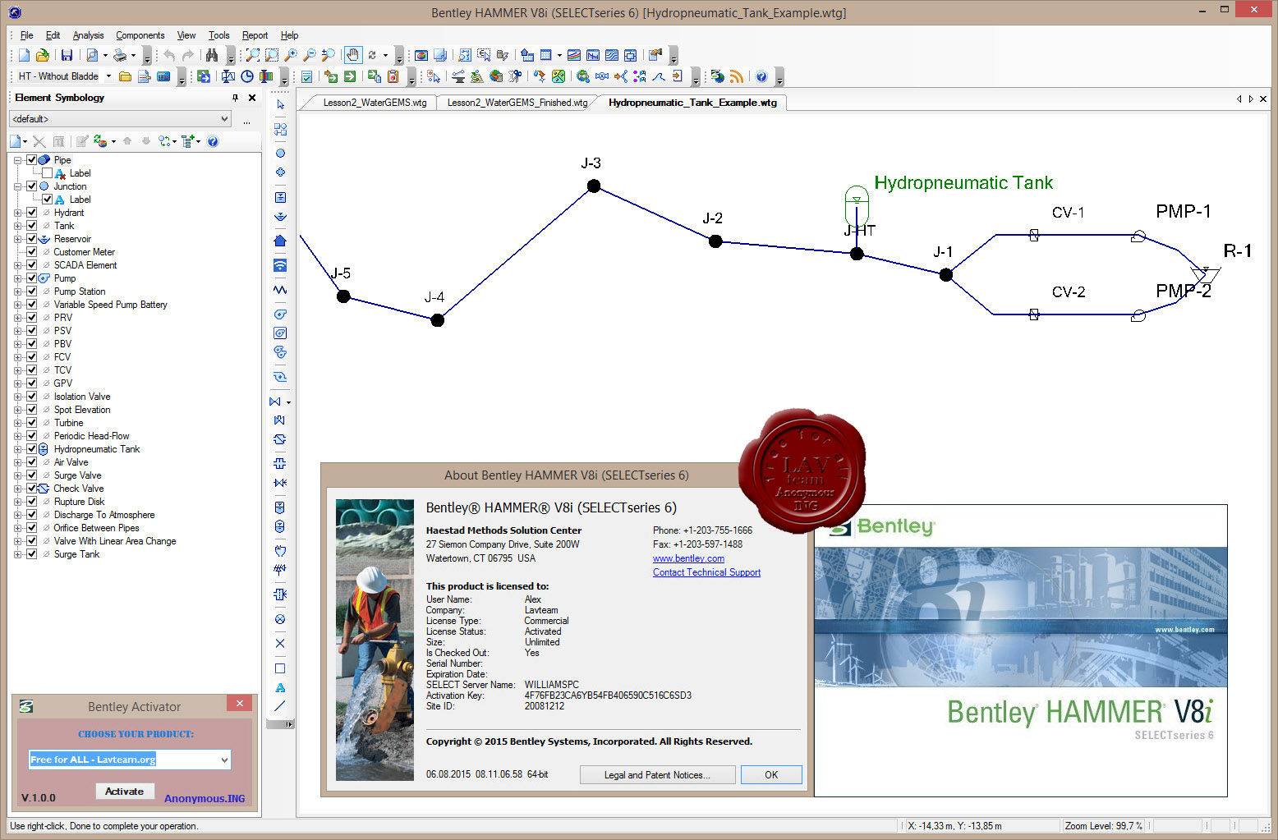1278x840 pixels.
Task: Expand the Tank tree node
Action: point(17,226)
